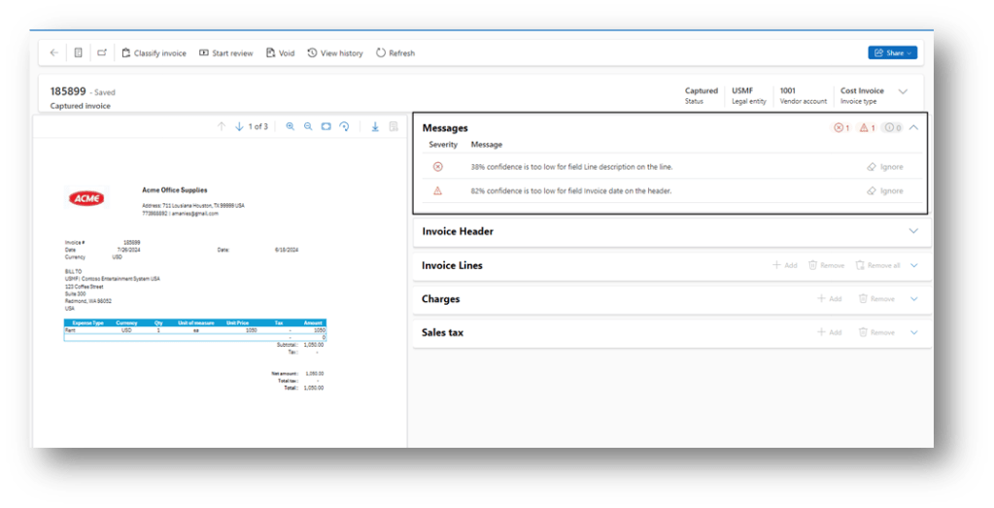Toggle the error message count filter

[840, 128]
